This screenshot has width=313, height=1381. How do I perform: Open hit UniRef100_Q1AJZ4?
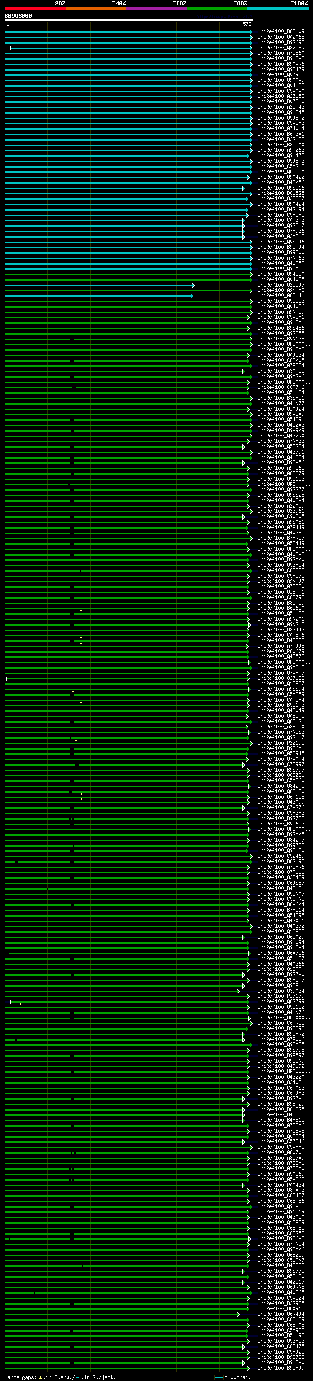pos(281,409)
